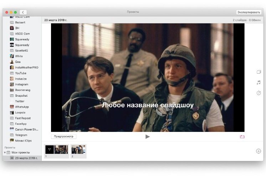Go back using the chevron toolbar button

click(x=23, y=12)
